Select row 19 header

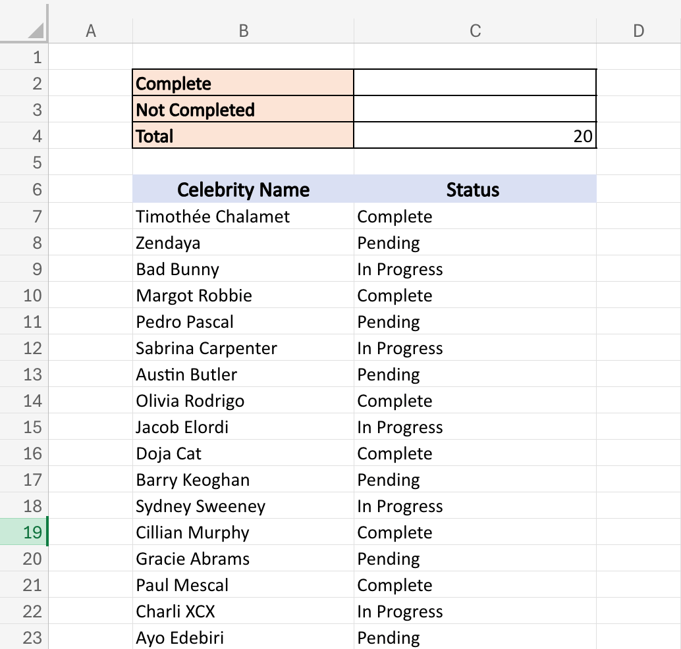click(x=24, y=532)
